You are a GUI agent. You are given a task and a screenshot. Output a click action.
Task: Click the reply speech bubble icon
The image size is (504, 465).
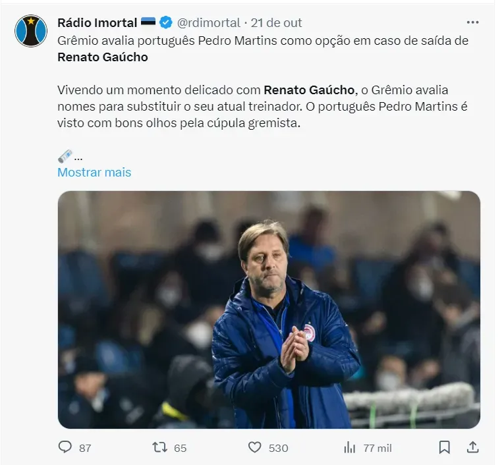65,447
